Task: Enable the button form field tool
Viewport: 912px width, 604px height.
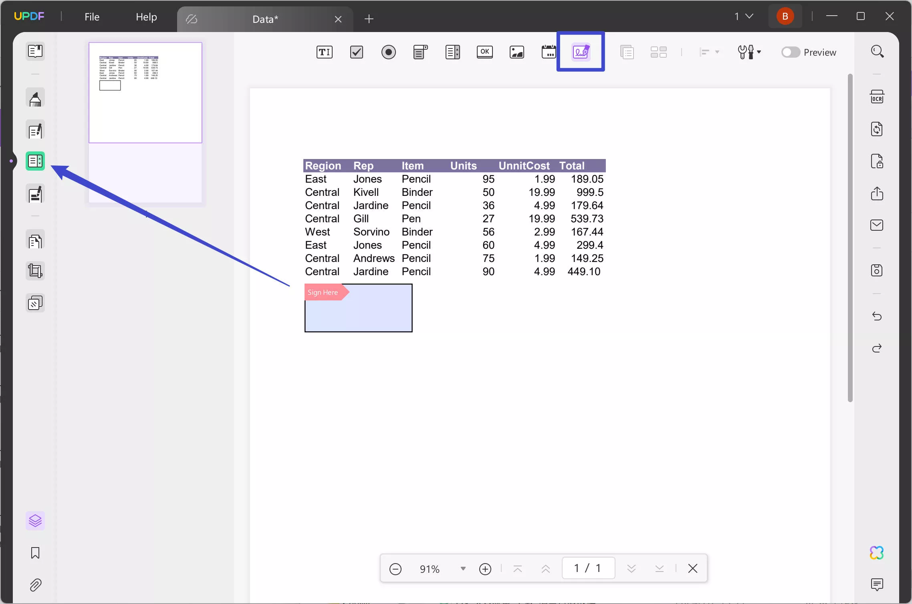Action: (x=484, y=52)
